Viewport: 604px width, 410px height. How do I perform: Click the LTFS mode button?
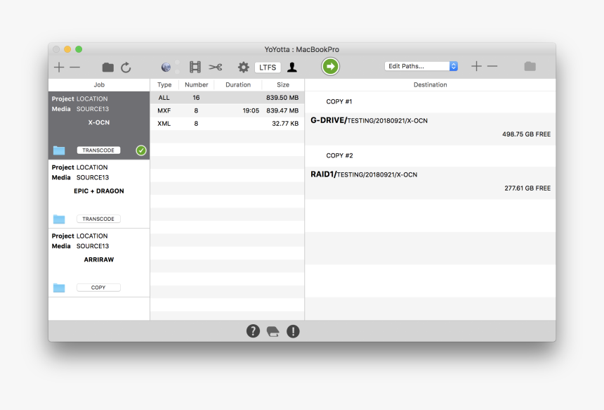coord(268,67)
